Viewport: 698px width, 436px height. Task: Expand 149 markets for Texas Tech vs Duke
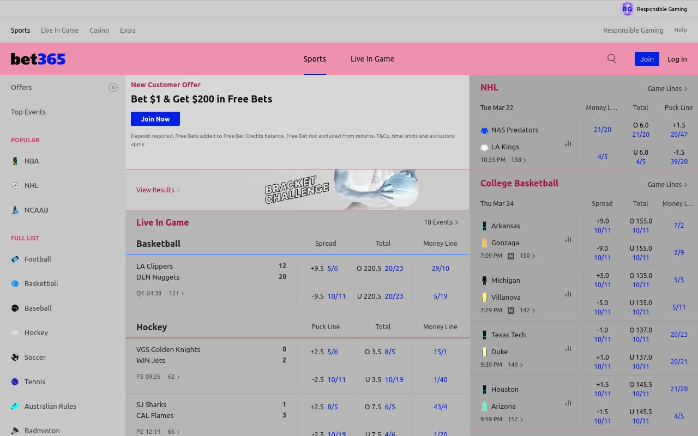point(515,365)
